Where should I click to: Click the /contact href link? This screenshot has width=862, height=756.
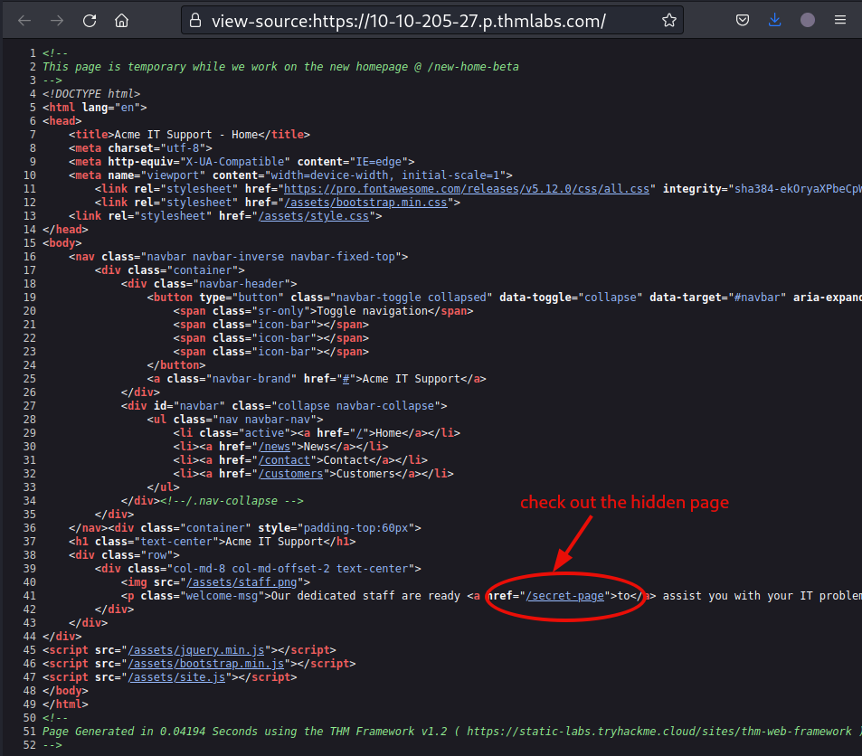[285, 460]
